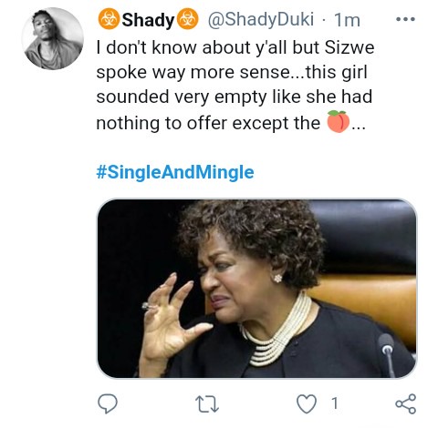Click the peach emoji in the tweet
The height and width of the screenshot is (428, 438).
(338, 122)
